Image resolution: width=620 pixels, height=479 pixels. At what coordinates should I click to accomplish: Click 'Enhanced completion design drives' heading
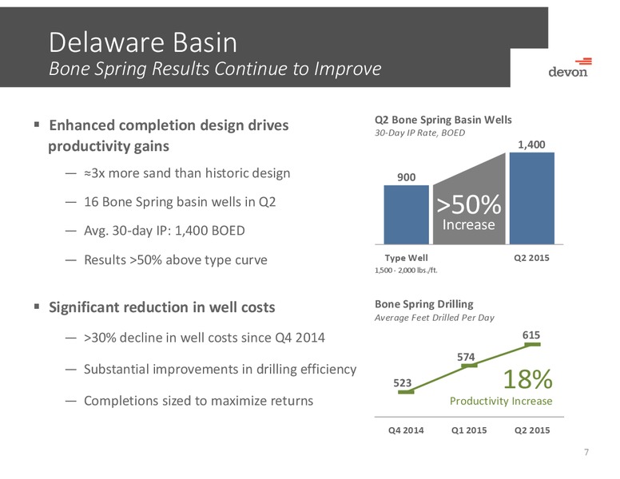pos(169,125)
